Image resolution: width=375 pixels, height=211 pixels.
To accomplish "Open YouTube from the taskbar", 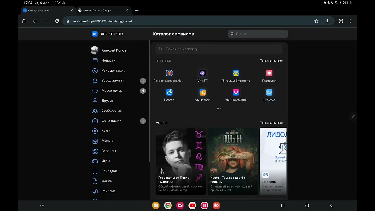I will (192, 205).
